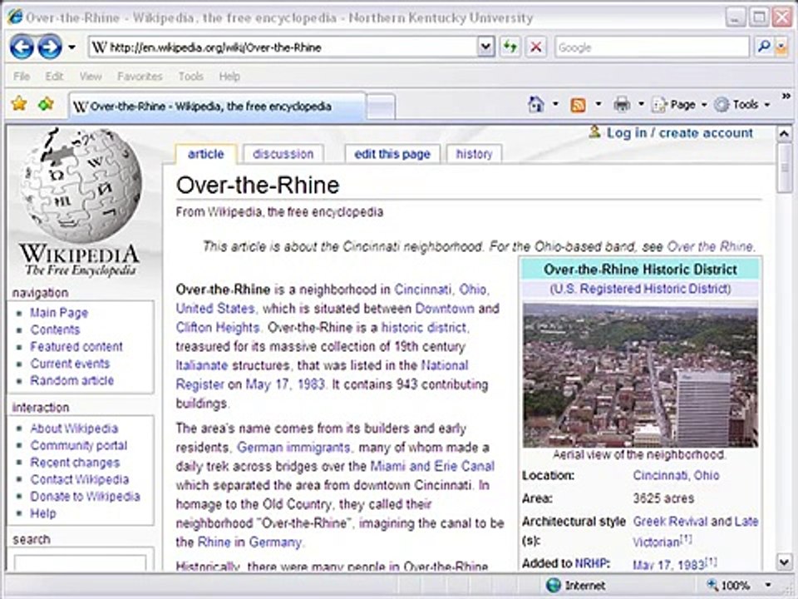Screen dimensions: 798x599
Task: Click the RSS Feeds icon
Action: [579, 105]
